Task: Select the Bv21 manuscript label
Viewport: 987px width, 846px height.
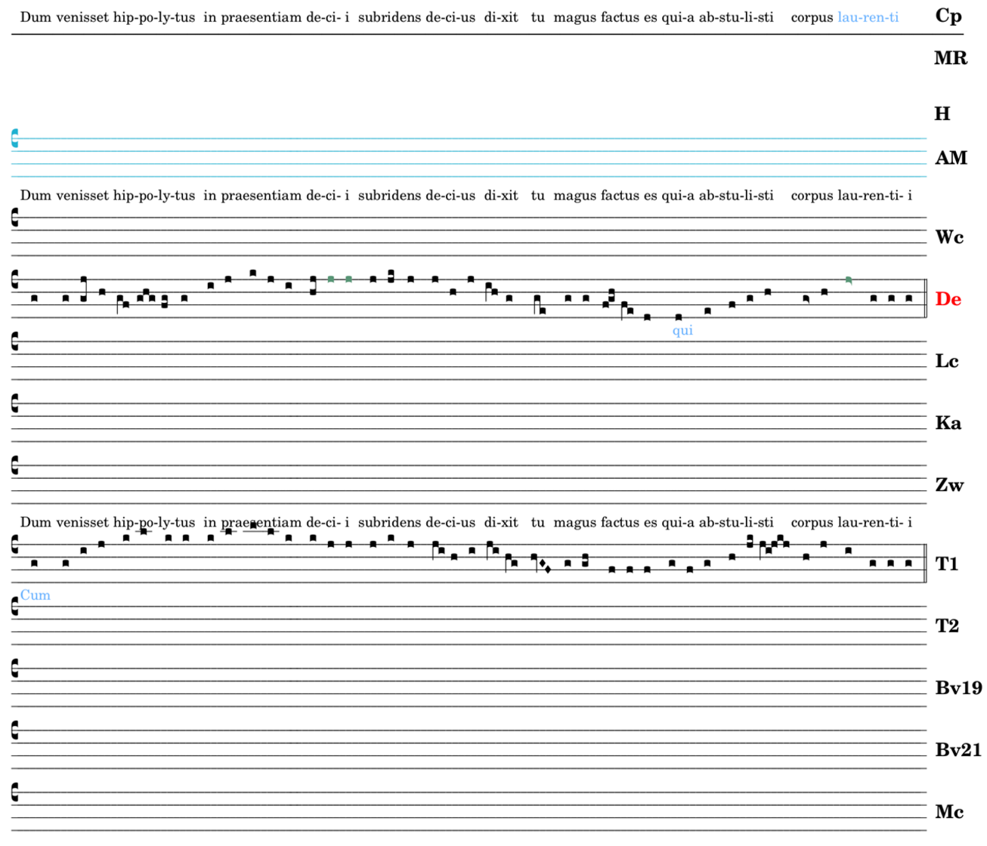Action: point(958,749)
